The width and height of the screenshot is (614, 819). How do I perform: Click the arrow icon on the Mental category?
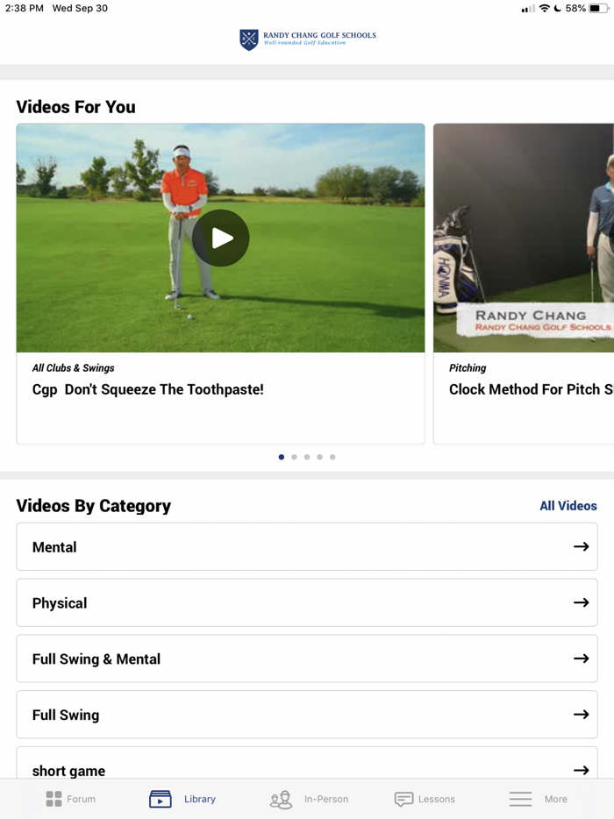click(x=582, y=546)
